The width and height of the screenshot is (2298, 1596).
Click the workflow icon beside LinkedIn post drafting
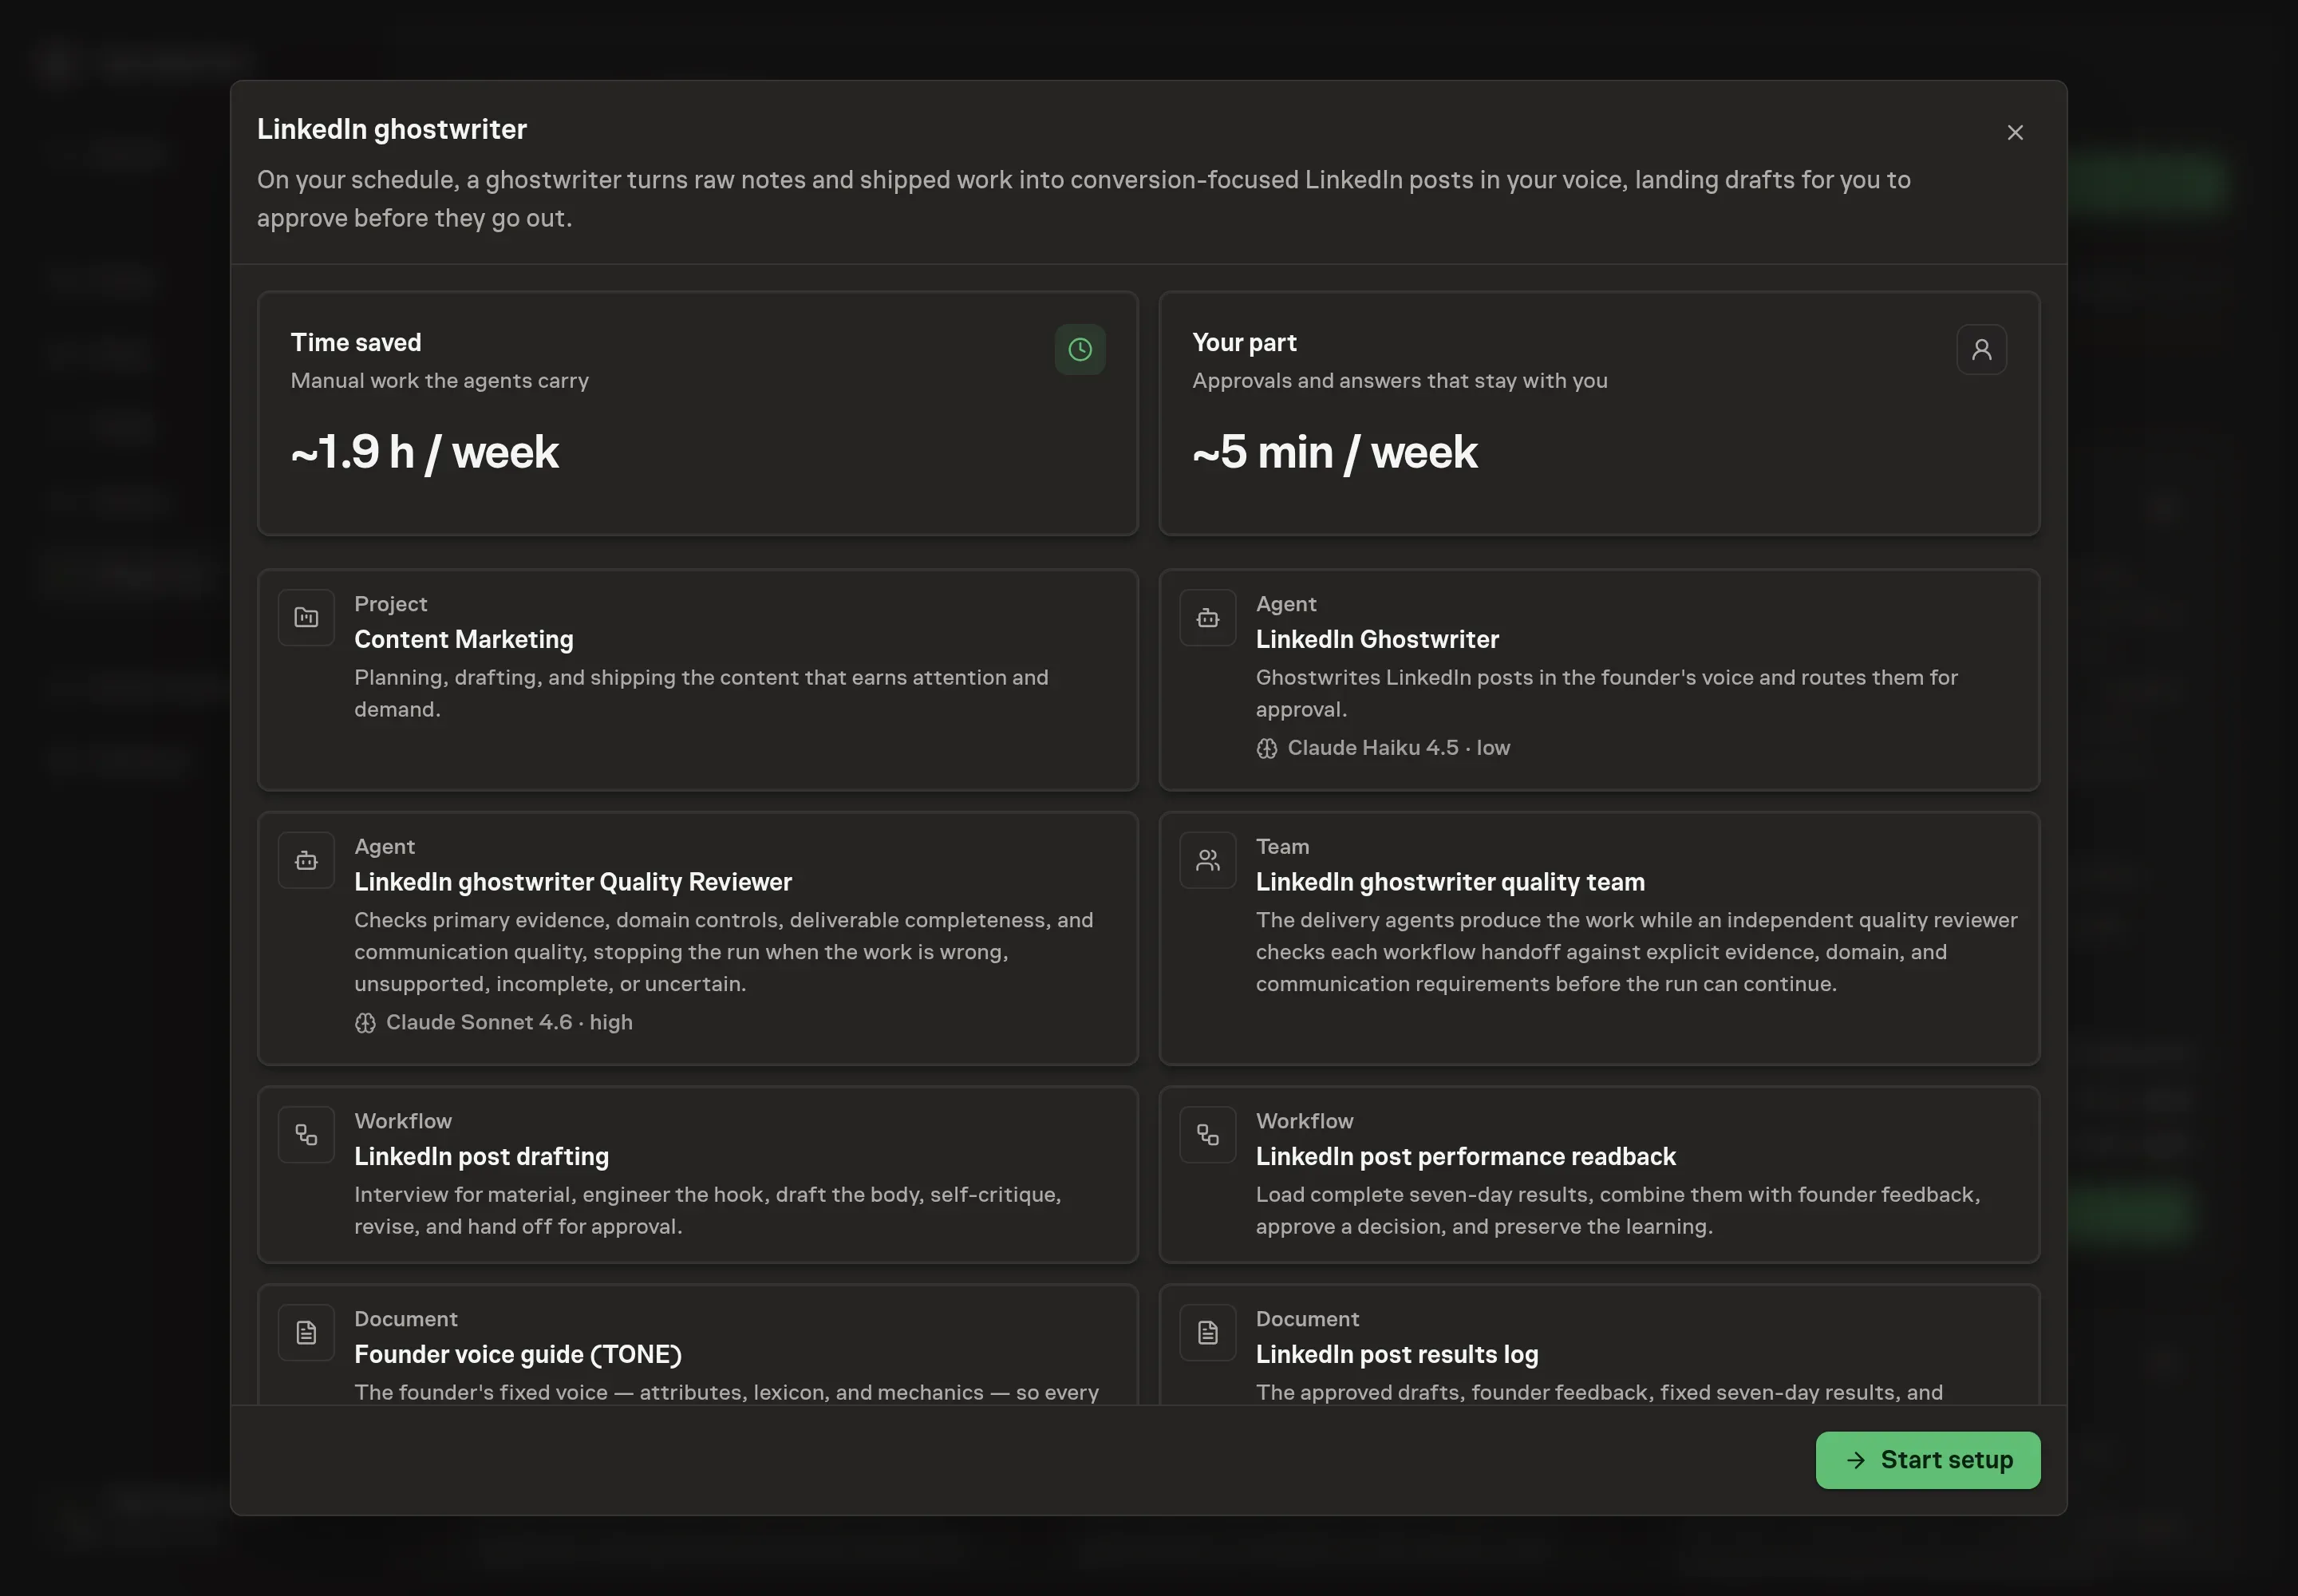tap(306, 1135)
